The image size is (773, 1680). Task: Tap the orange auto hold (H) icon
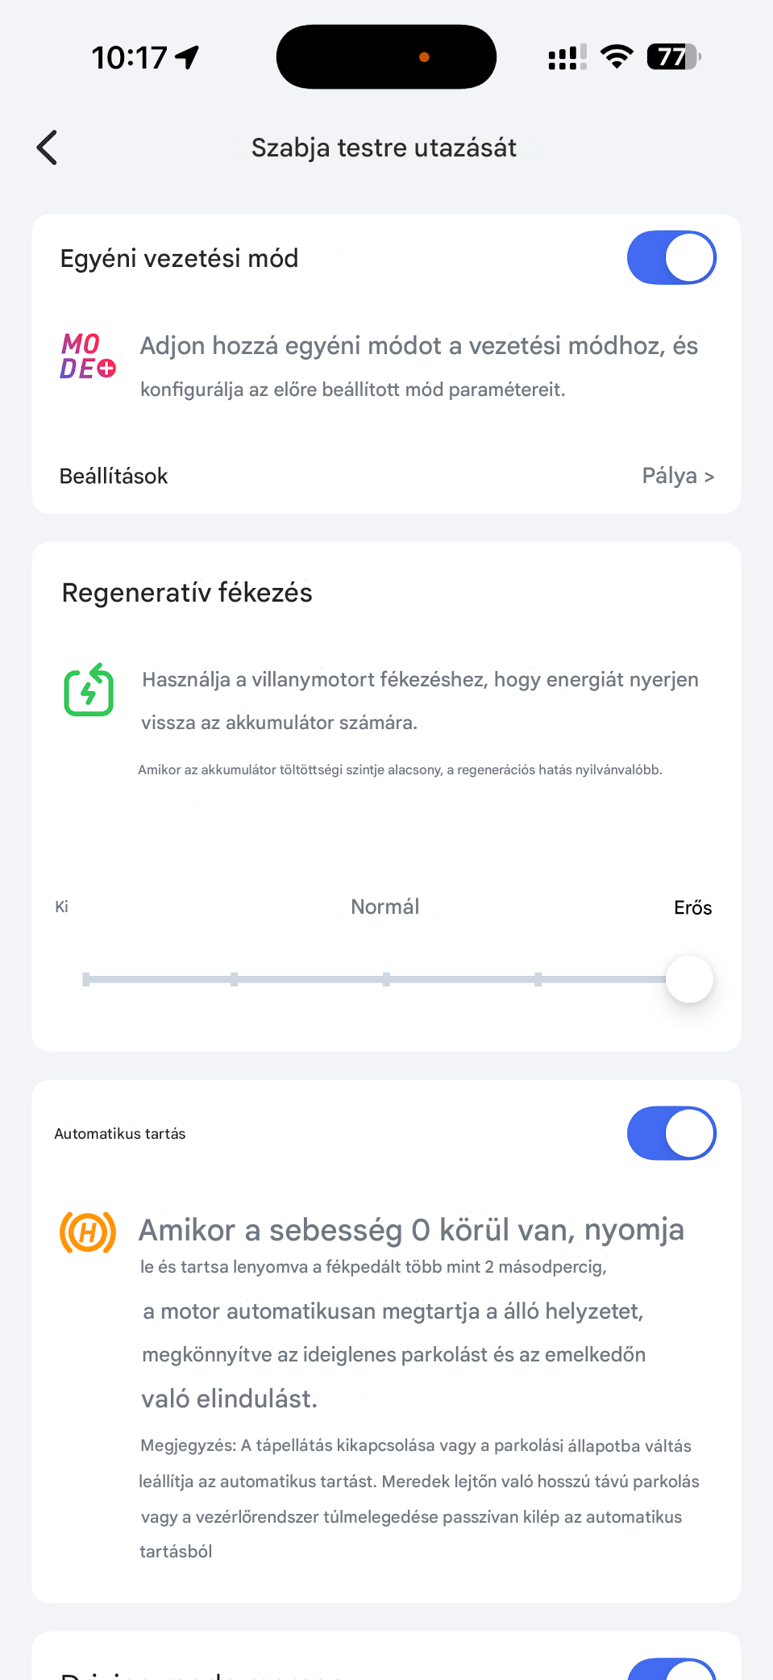click(x=88, y=1232)
